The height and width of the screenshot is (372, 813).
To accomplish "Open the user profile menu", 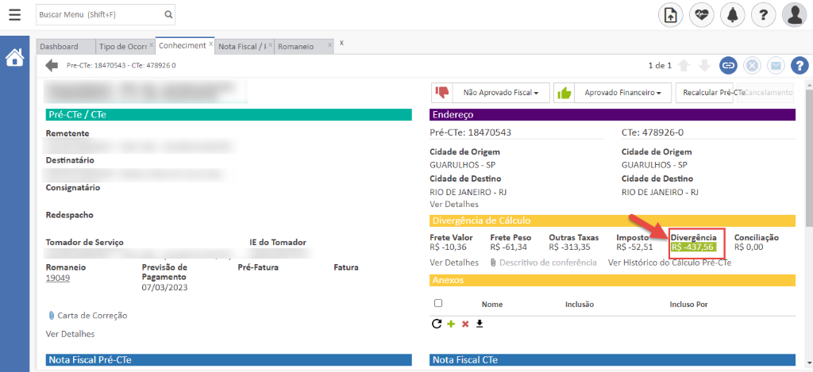I will (x=795, y=14).
